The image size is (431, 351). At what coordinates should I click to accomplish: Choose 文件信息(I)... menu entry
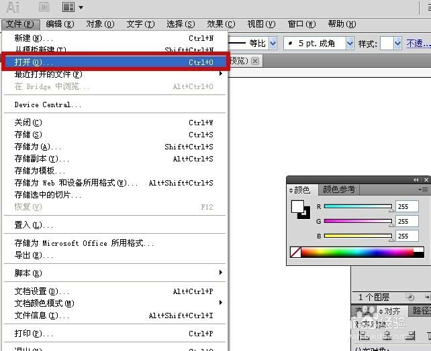tap(115, 315)
